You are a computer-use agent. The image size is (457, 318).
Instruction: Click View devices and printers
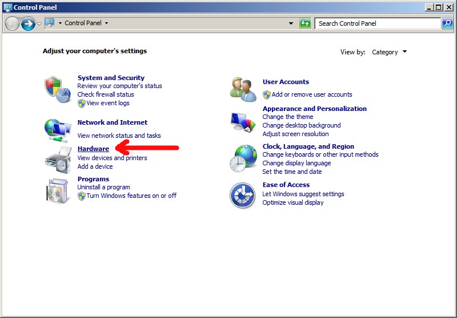click(x=112, y=158)
